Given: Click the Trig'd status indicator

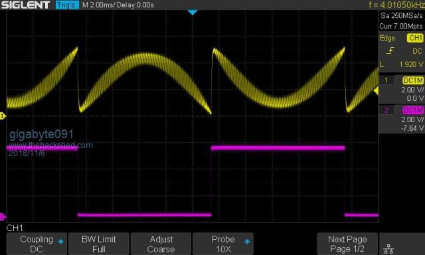Looking at the screenshot, I should 67,5.
